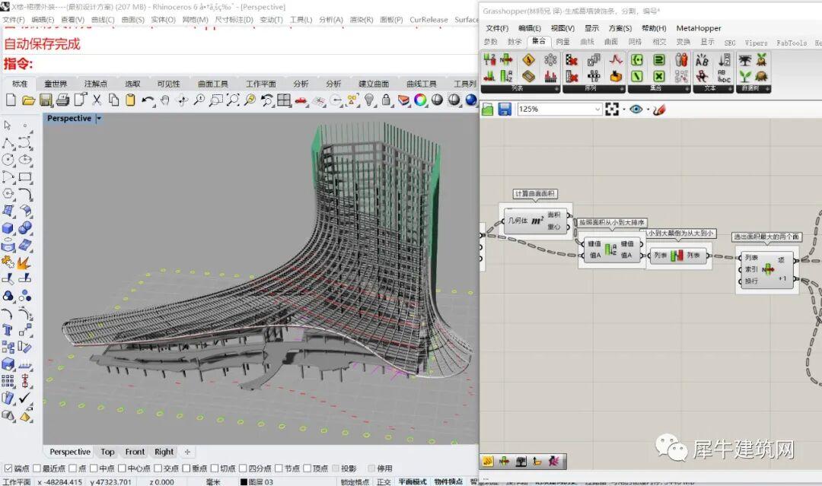
Task: Expand the 数据树 panel in Grasshopper ribbon
Action: 767,89
